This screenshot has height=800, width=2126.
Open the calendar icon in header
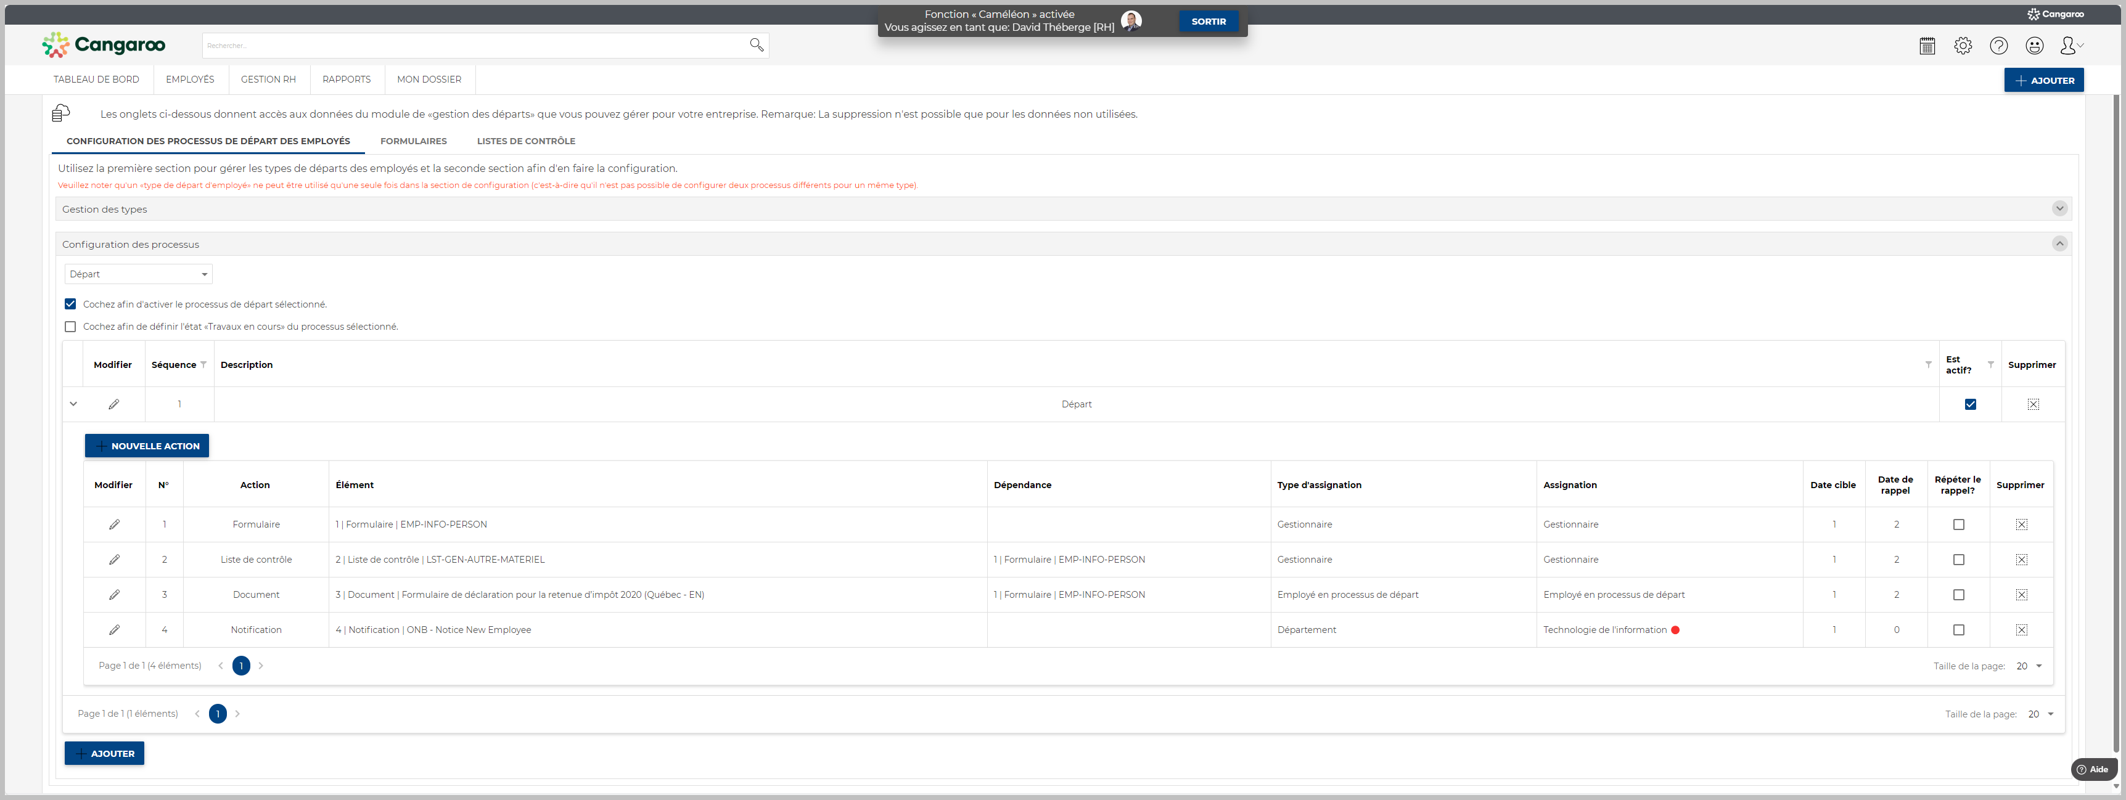click(x=1926, y=46)
